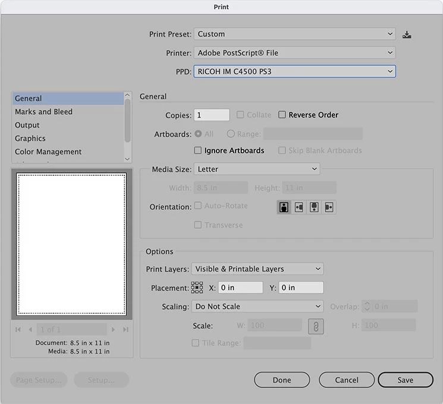Open the Printer dropdown
Screen dimensions: 443x404
tap(294, 53)
